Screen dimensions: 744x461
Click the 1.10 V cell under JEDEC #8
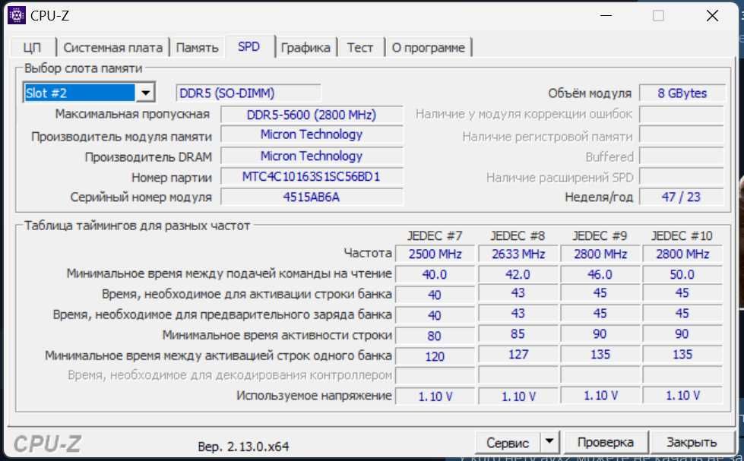(x=518, y=396)
